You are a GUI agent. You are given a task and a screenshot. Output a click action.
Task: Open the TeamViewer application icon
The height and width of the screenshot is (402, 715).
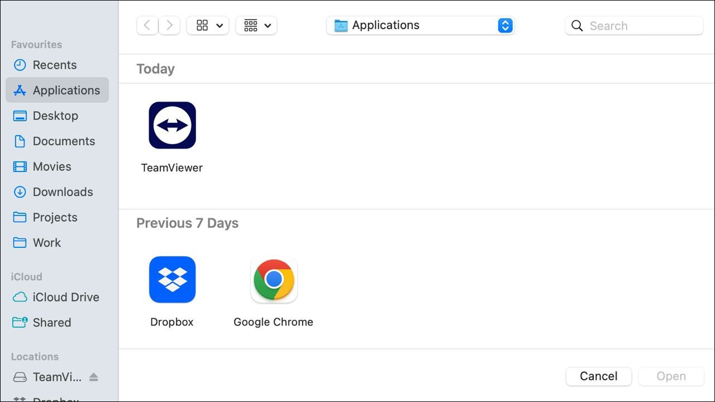point(171,125)
